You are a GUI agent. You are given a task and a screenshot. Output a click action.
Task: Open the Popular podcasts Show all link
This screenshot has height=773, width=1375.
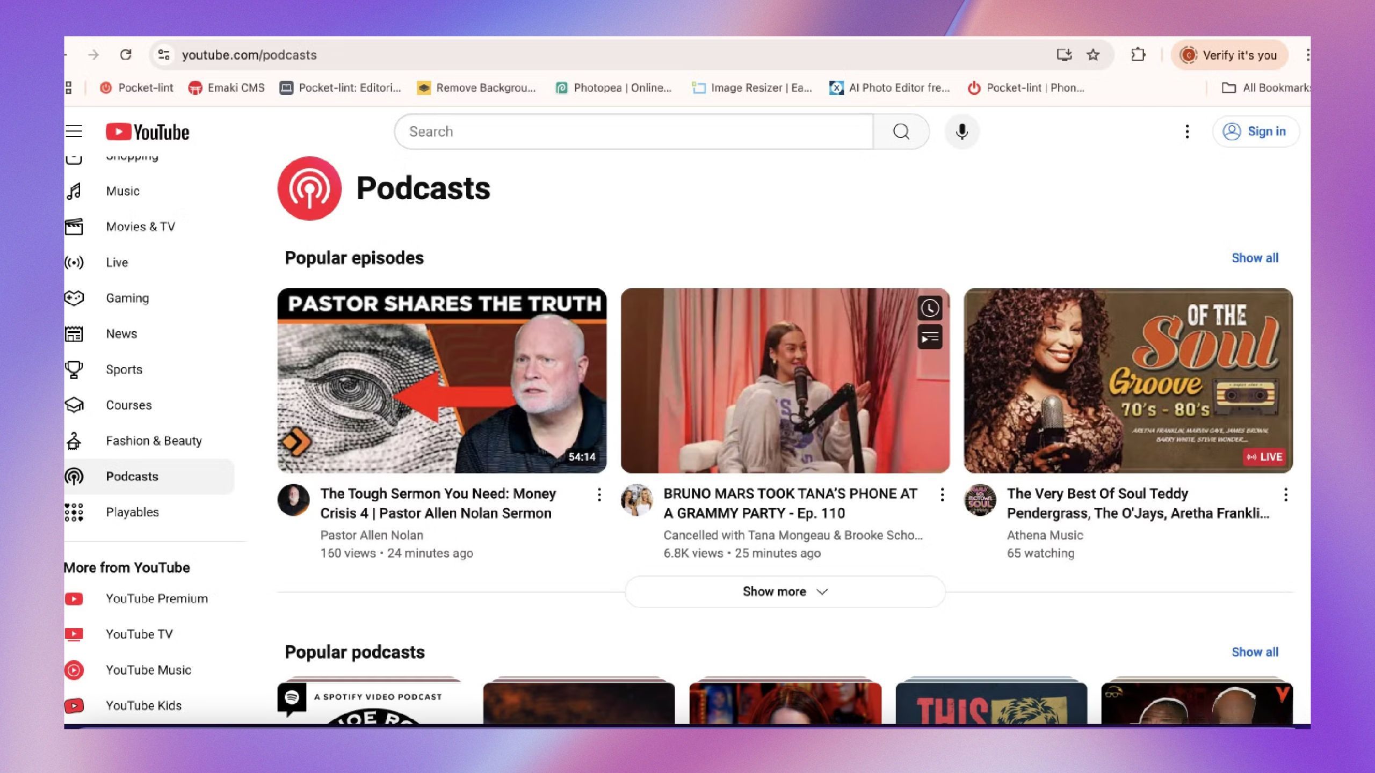point(1255,651)
